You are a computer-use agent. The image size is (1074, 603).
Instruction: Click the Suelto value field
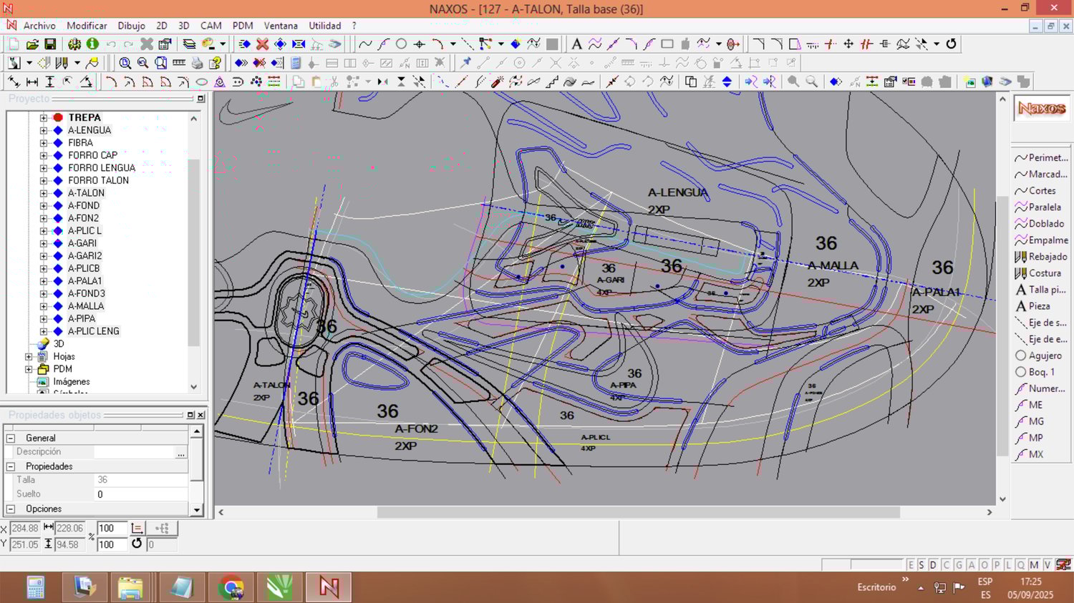pos(140,494)
